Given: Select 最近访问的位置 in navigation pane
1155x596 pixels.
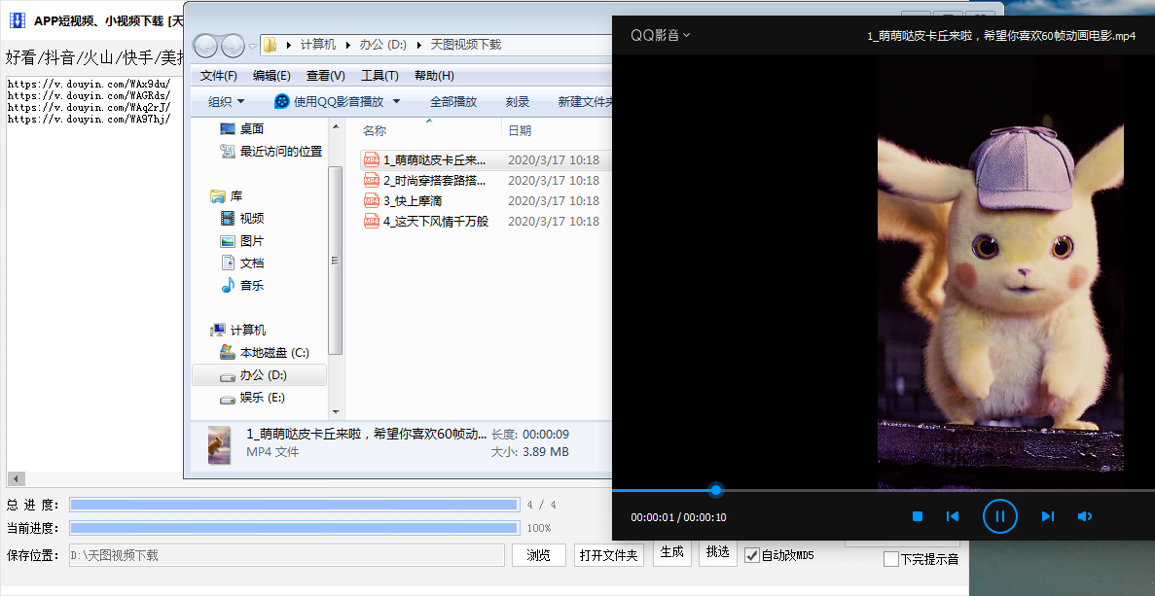Looking at the screenshot, I should coord(271,151).
